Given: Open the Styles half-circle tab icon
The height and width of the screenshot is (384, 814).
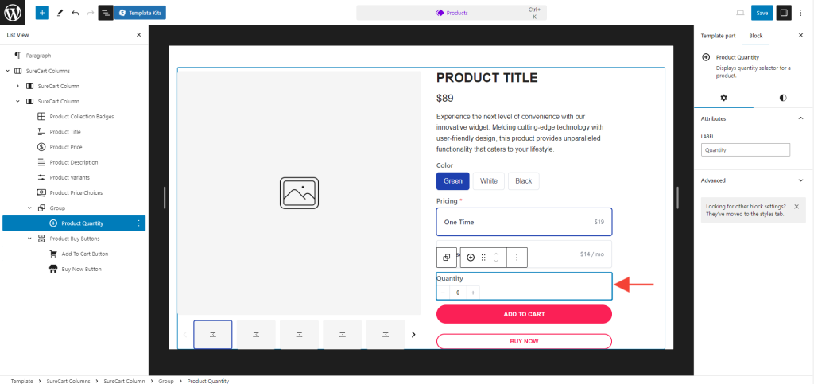Looking at the screenshot, I should click(x=783, y=98).
